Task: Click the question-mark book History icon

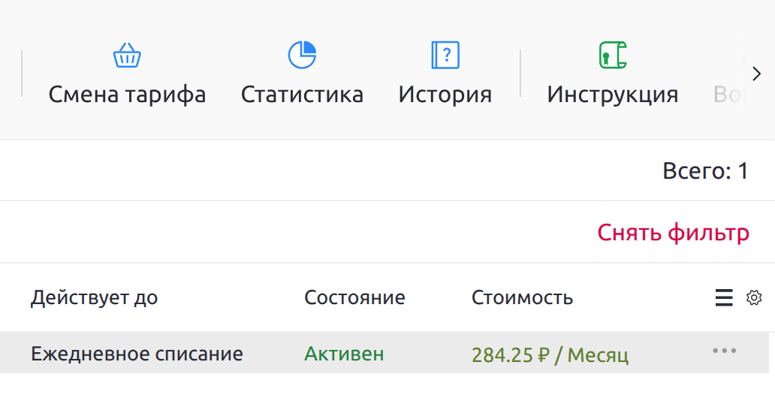Action: [x=445, y=55]
